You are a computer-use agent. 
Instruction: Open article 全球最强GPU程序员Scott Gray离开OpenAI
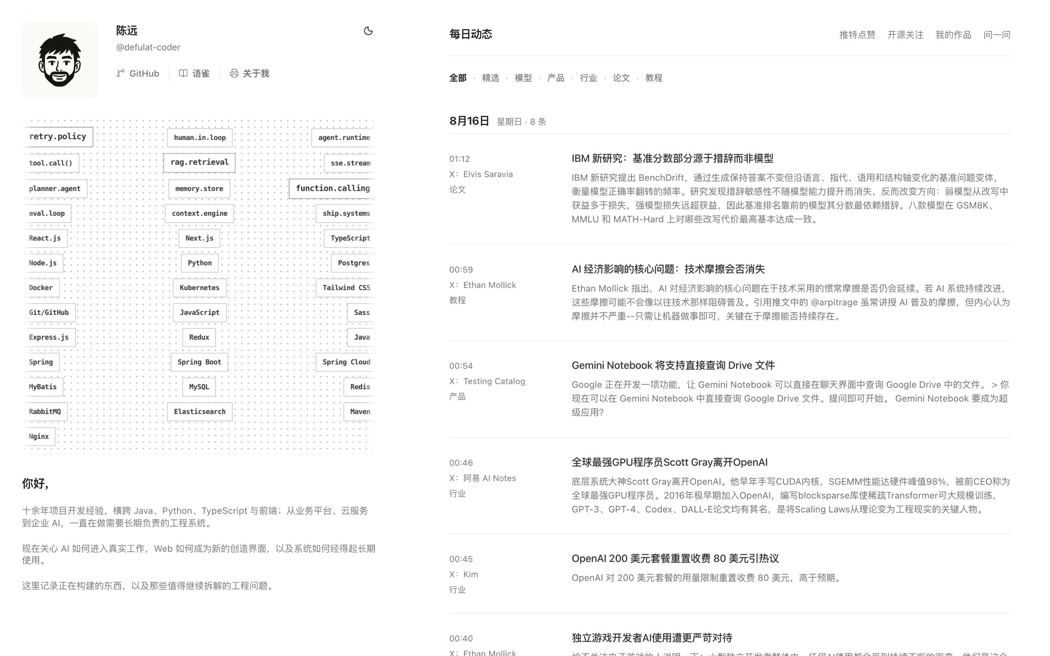point(669,462)
